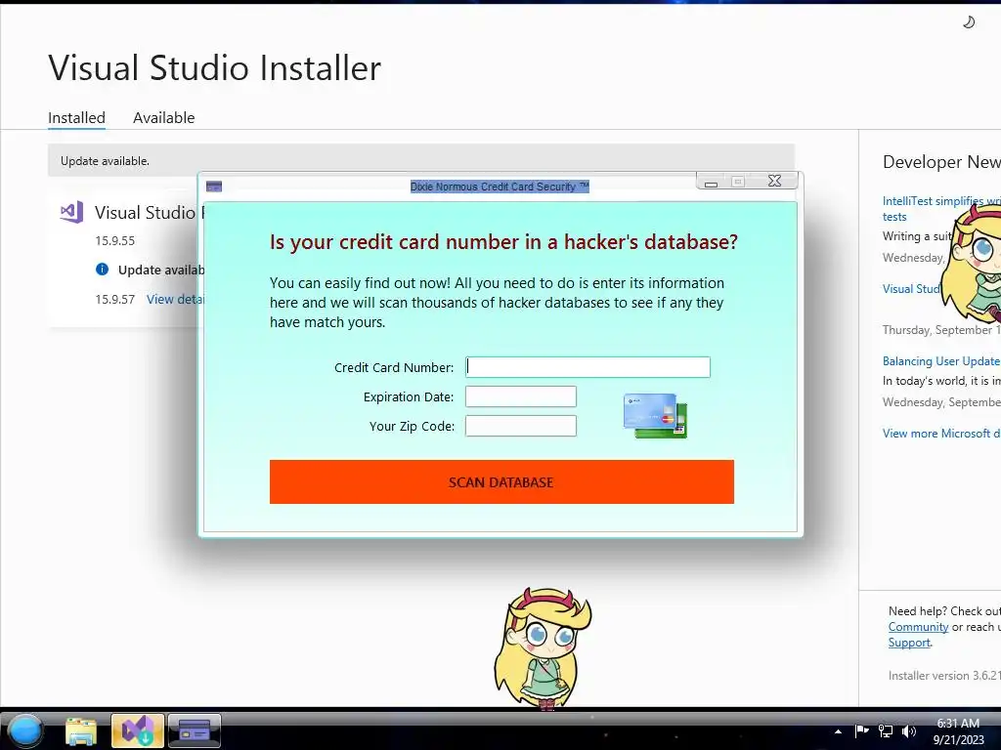Switch to the Available tab
The width and height of the screenshot is (1001, 750).
(163, 118)
